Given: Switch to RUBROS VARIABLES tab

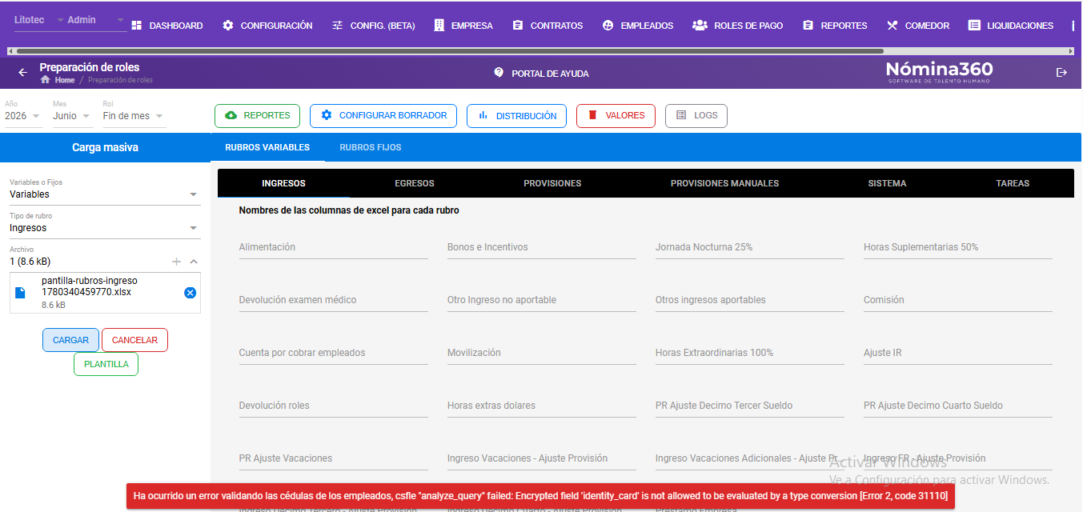Looking at the screenshot, I should click(267, 147).
